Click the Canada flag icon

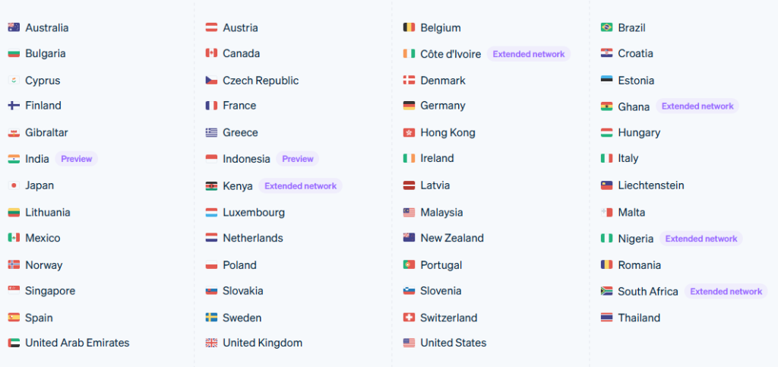(211, 54)
